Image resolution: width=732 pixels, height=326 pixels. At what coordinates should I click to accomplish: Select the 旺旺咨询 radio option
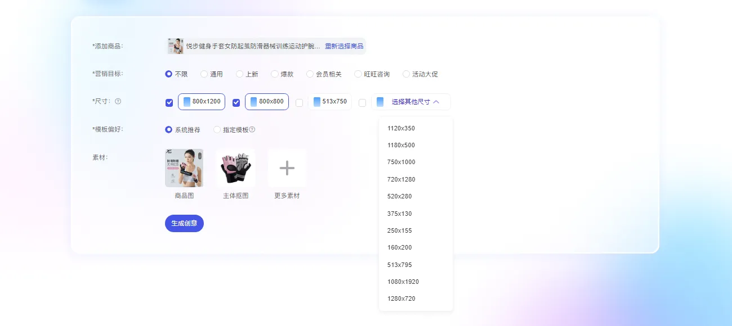pyautogui.click(x=358, y=74)
